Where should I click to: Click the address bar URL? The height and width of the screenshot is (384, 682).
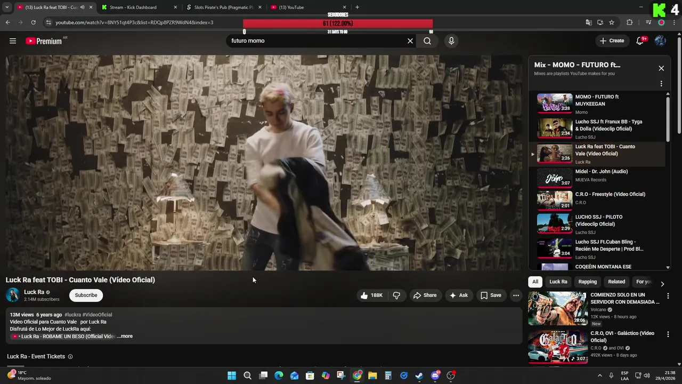click(134, 22)
